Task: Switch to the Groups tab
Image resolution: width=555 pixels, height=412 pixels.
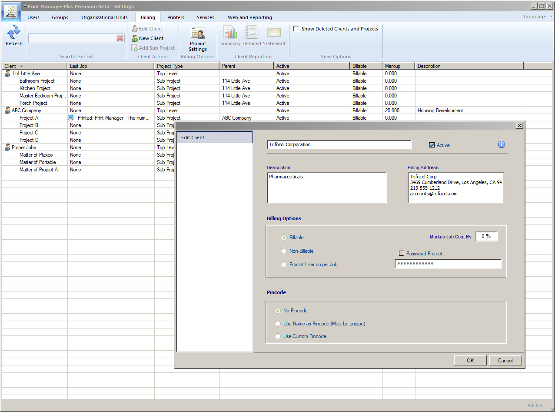Action: [60, 17]
